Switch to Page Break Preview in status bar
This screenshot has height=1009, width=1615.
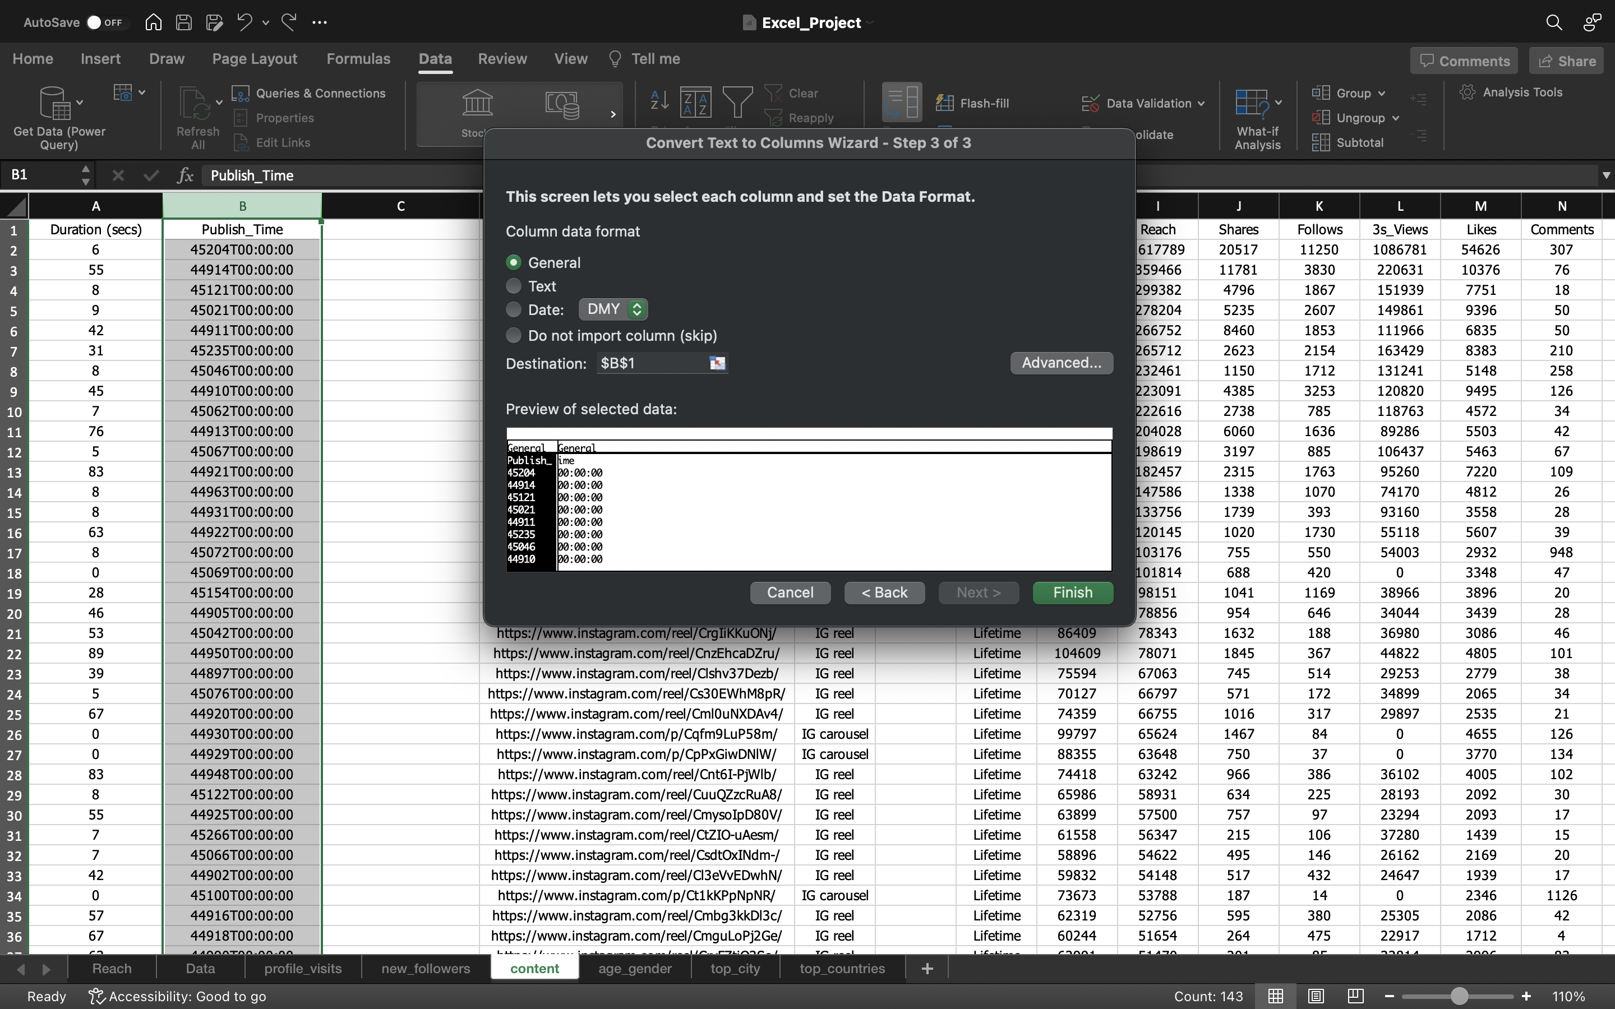(x=1355, y=996)
